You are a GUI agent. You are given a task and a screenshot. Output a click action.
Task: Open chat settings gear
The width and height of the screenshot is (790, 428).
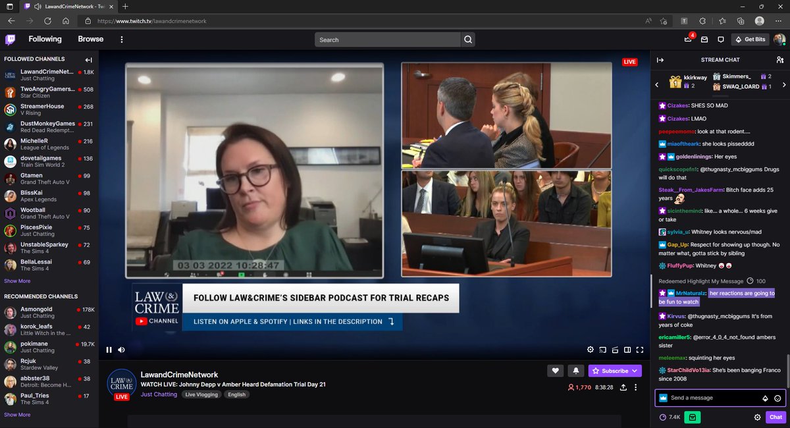(758, 417)
